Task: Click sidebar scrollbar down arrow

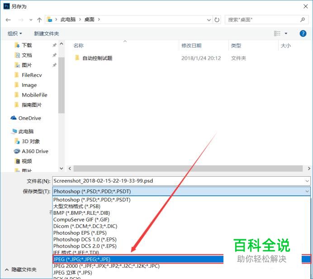Action: point(62,168)
